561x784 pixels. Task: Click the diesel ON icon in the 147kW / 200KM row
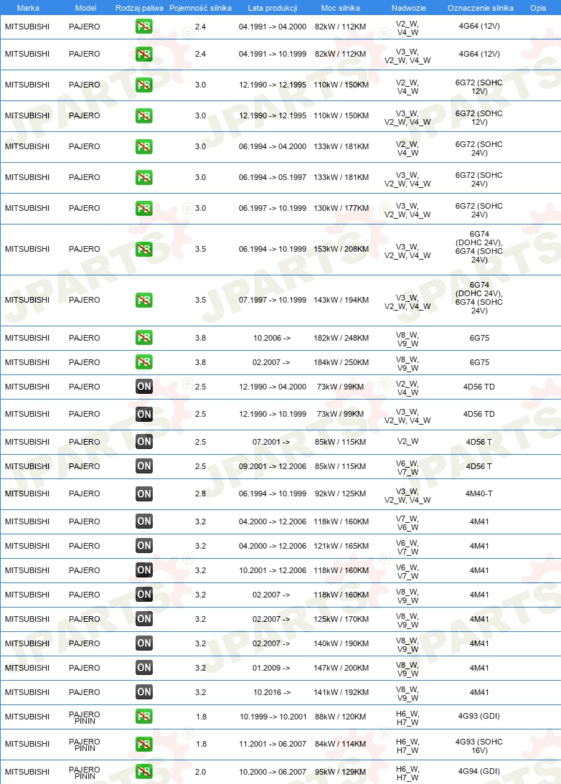click(144, 668)
